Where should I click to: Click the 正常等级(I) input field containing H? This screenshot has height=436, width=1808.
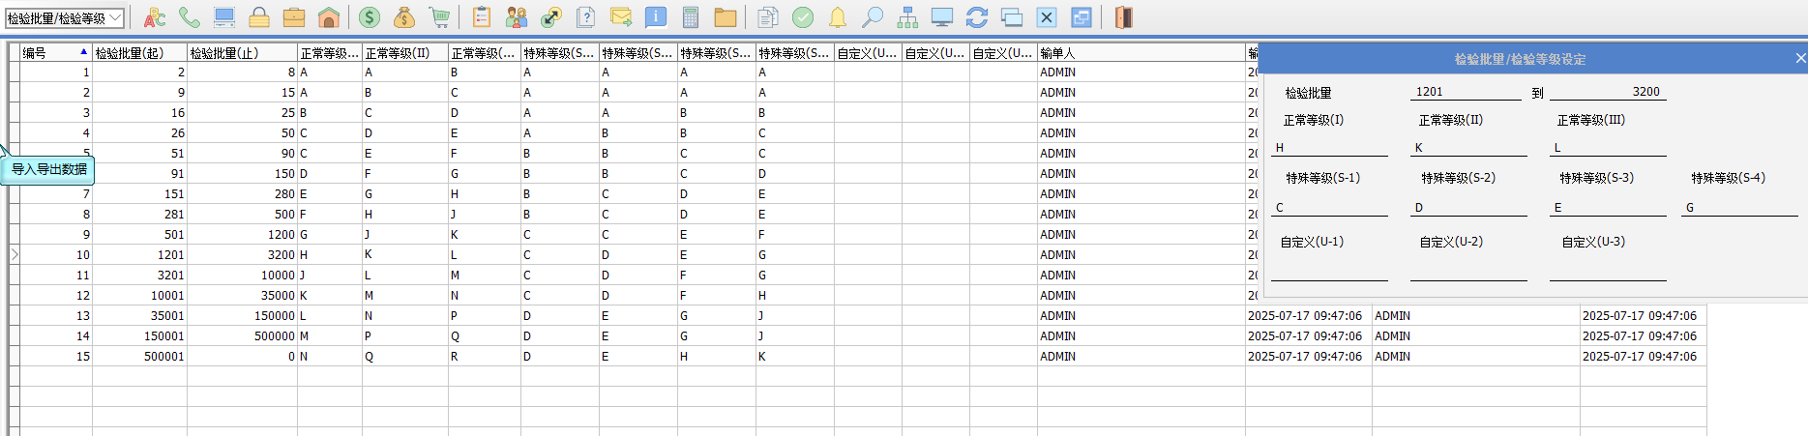(1328, 148)
